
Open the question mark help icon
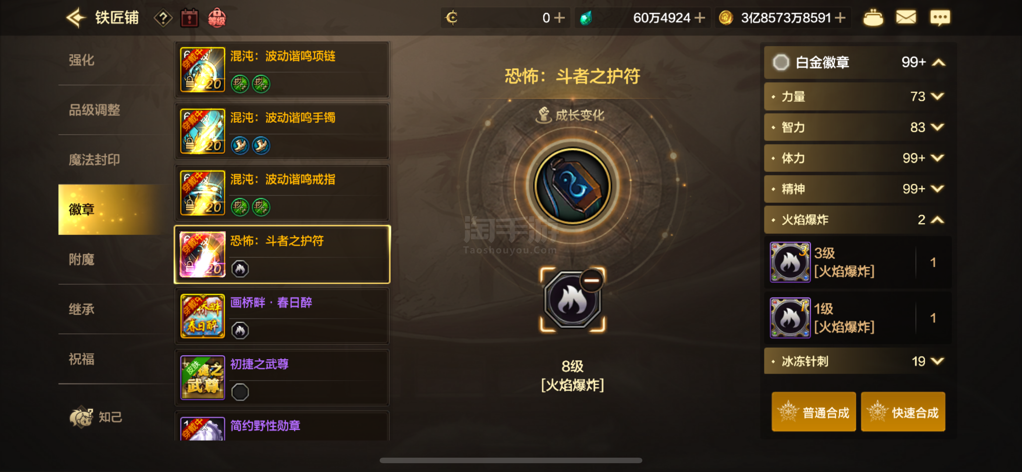[x=163, y=18]
